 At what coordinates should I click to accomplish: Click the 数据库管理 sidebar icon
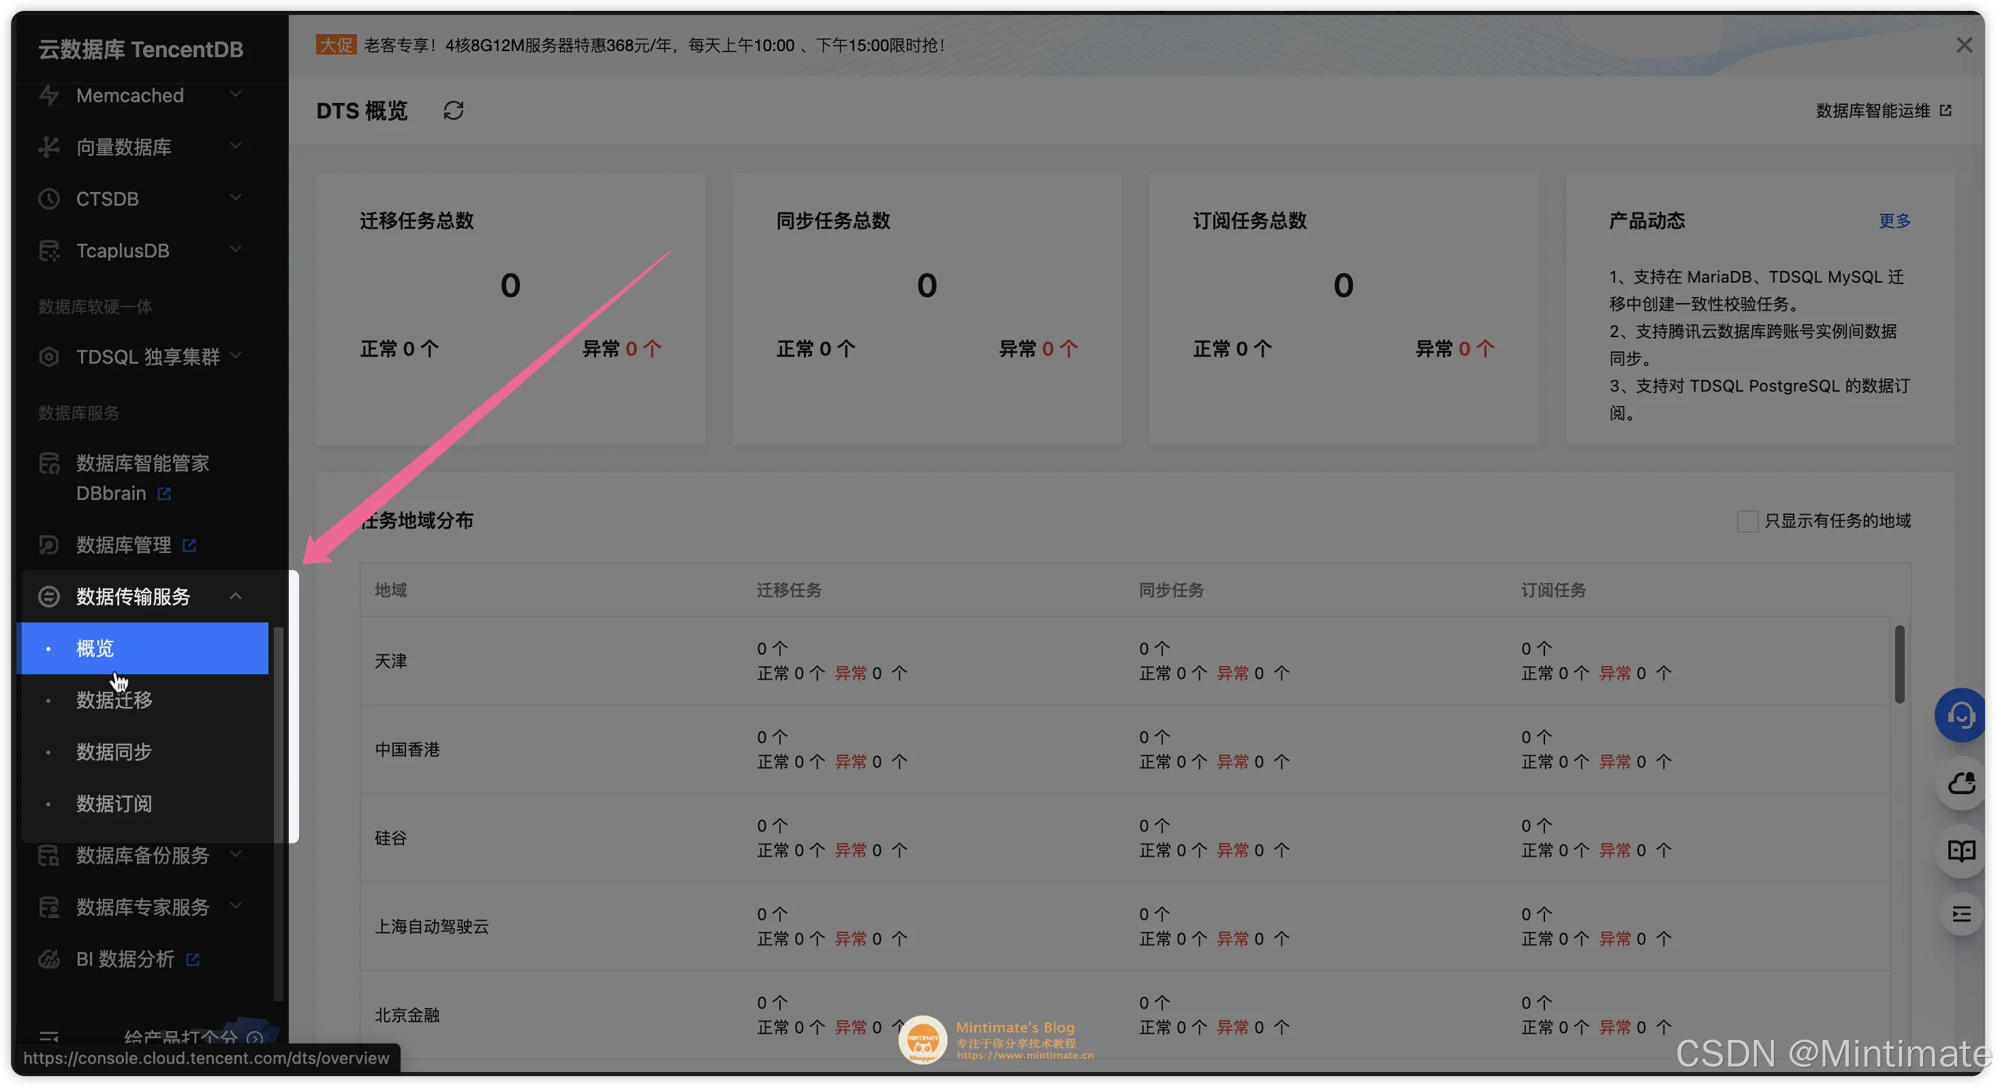pos(49,546)
